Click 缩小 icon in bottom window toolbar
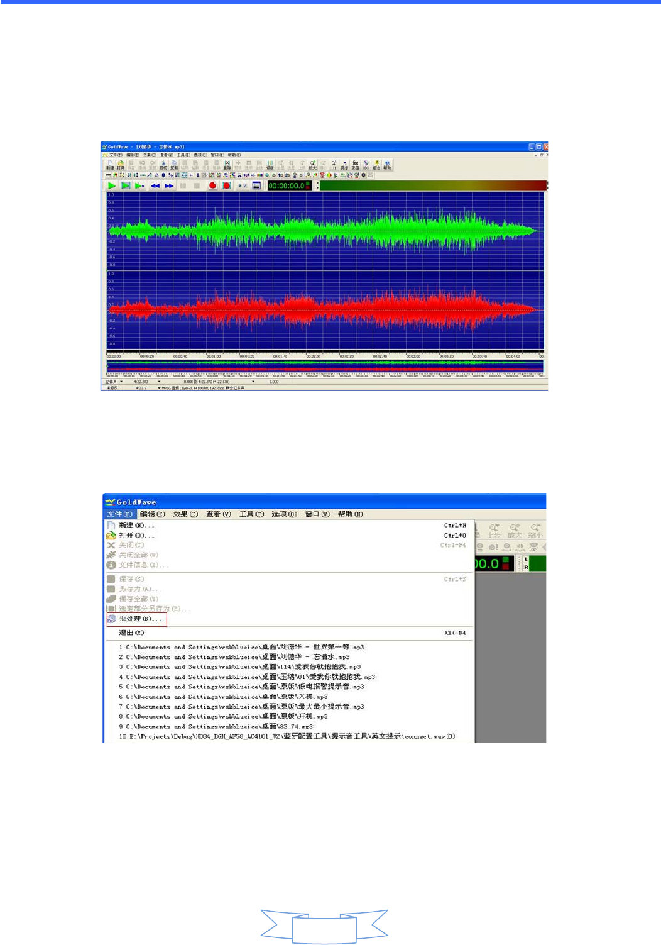The width and height of the screenshot is (661, 945). 535,531
